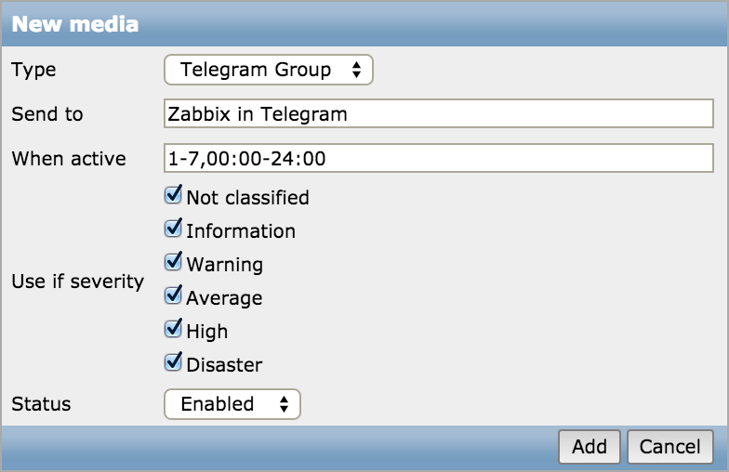Toggle the Average severity checkbox
This screenshot has width=729, height=472.
(173, 295)
